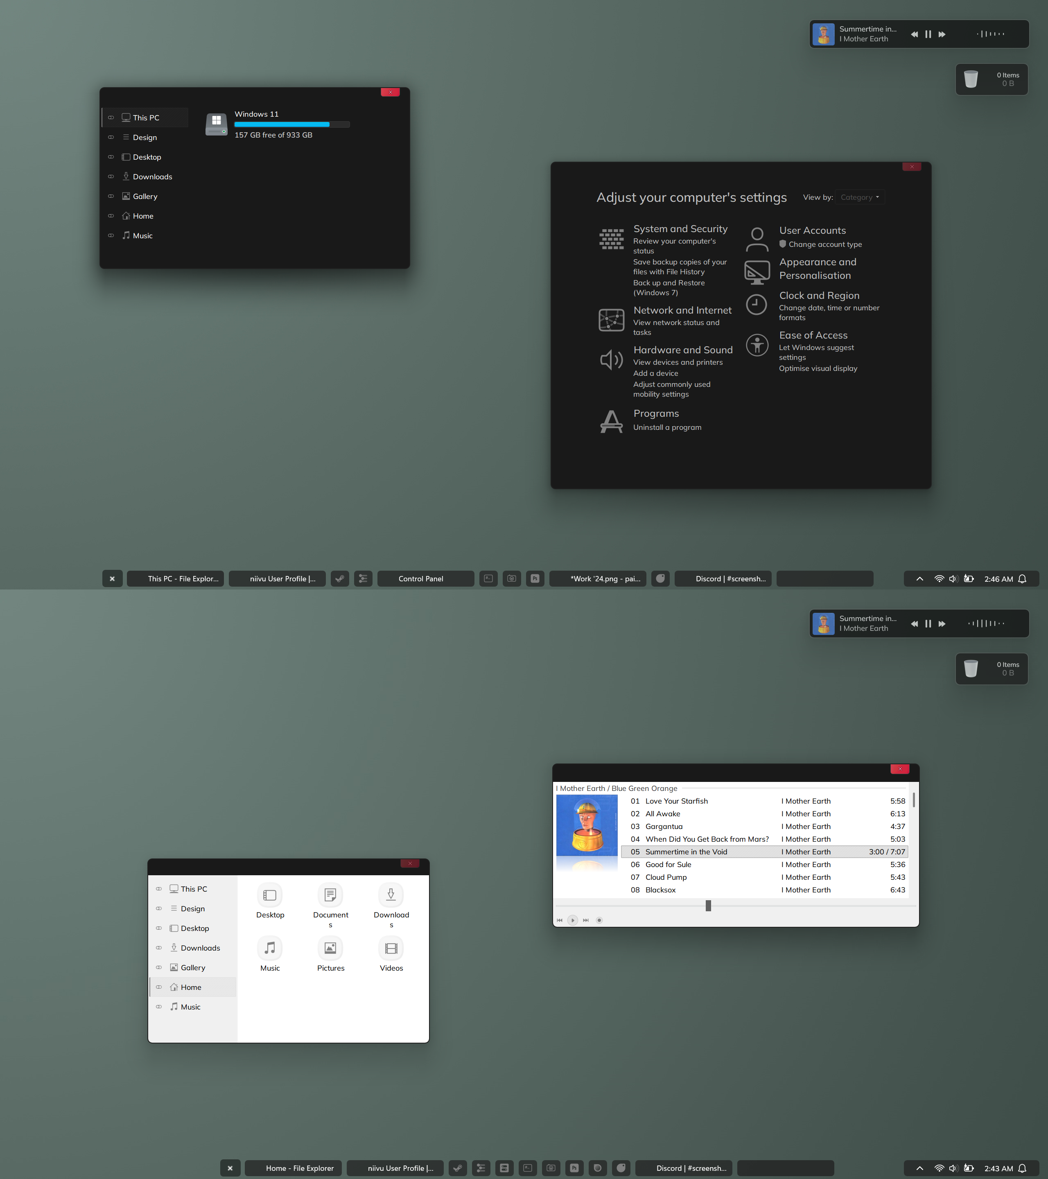This screenshot has height=1179, width=1048.
Task: Click next track icon in playlist player footer
Action: coord(586,920)
